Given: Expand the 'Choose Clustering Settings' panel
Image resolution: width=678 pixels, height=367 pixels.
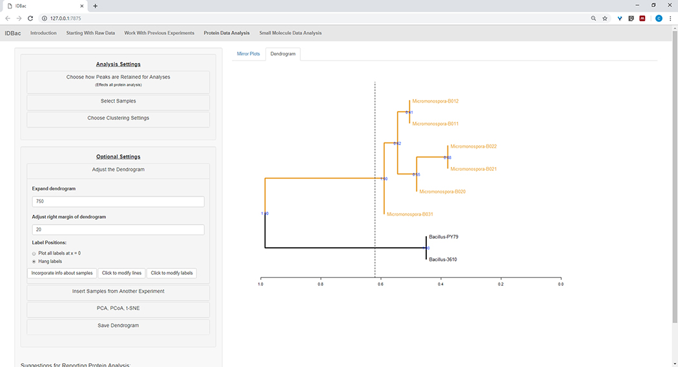Looking at the screenshot, I should [x=118, y=119].
